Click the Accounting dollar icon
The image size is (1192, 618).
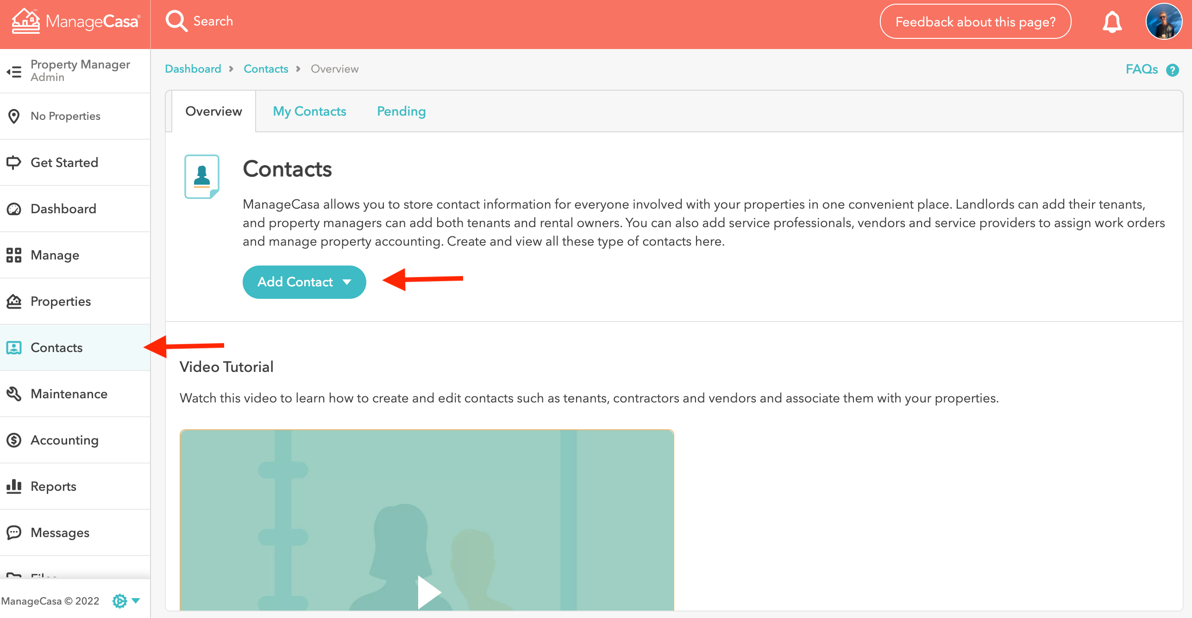coord(14,440)
